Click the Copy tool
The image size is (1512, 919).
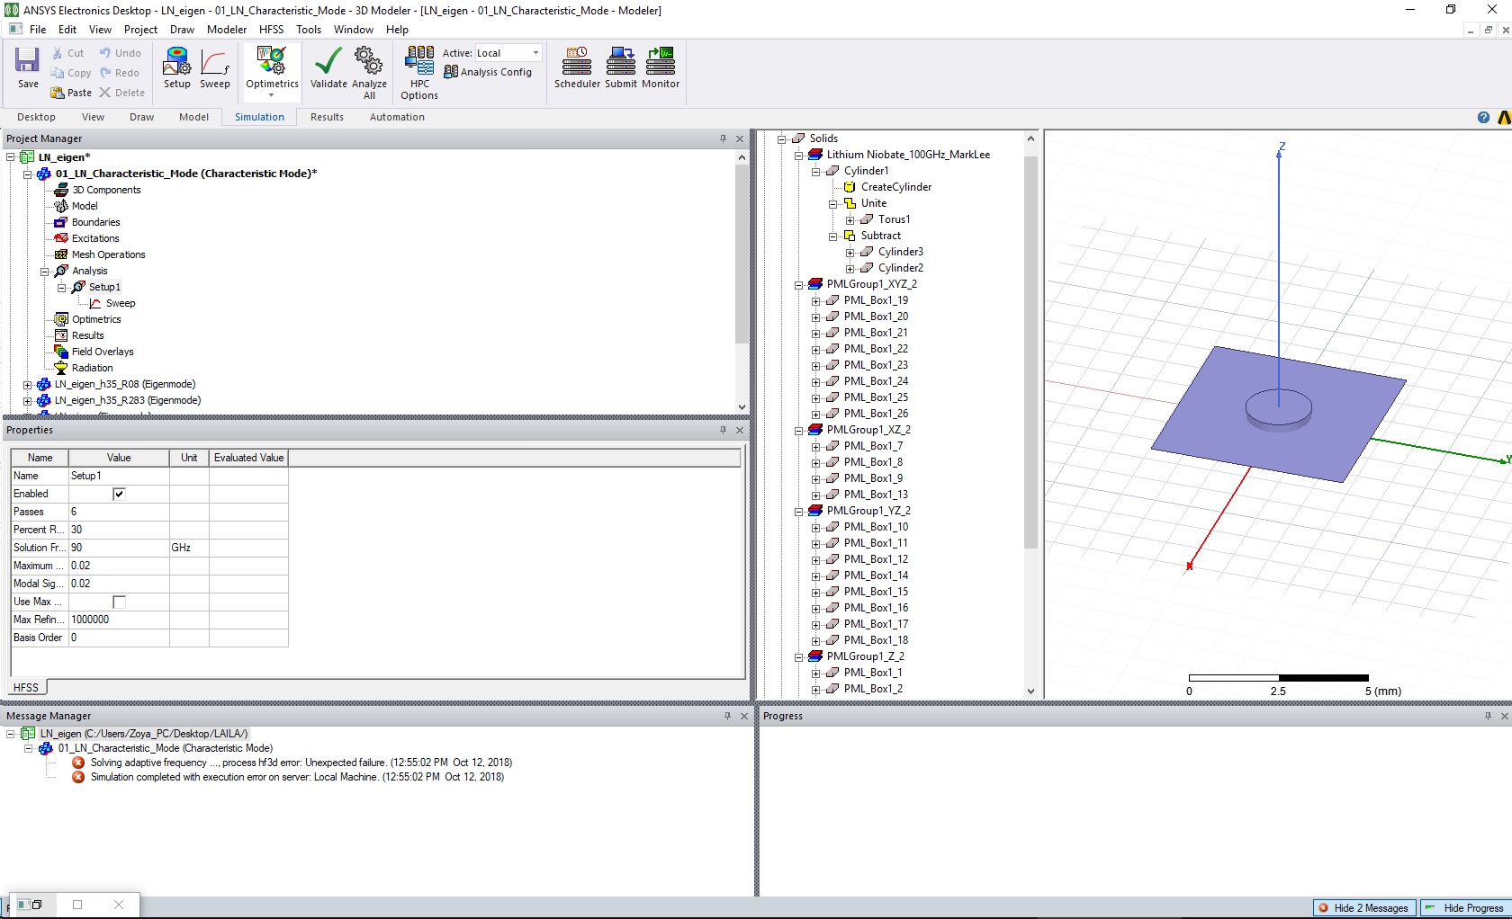71,73
